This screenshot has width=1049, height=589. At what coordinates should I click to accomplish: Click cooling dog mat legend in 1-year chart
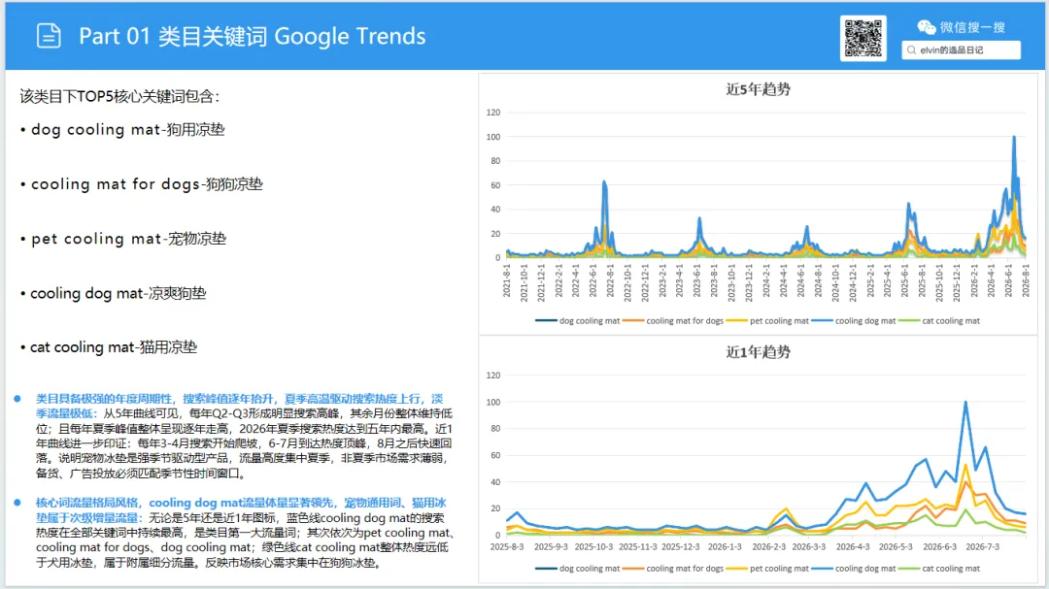point(854,569)
